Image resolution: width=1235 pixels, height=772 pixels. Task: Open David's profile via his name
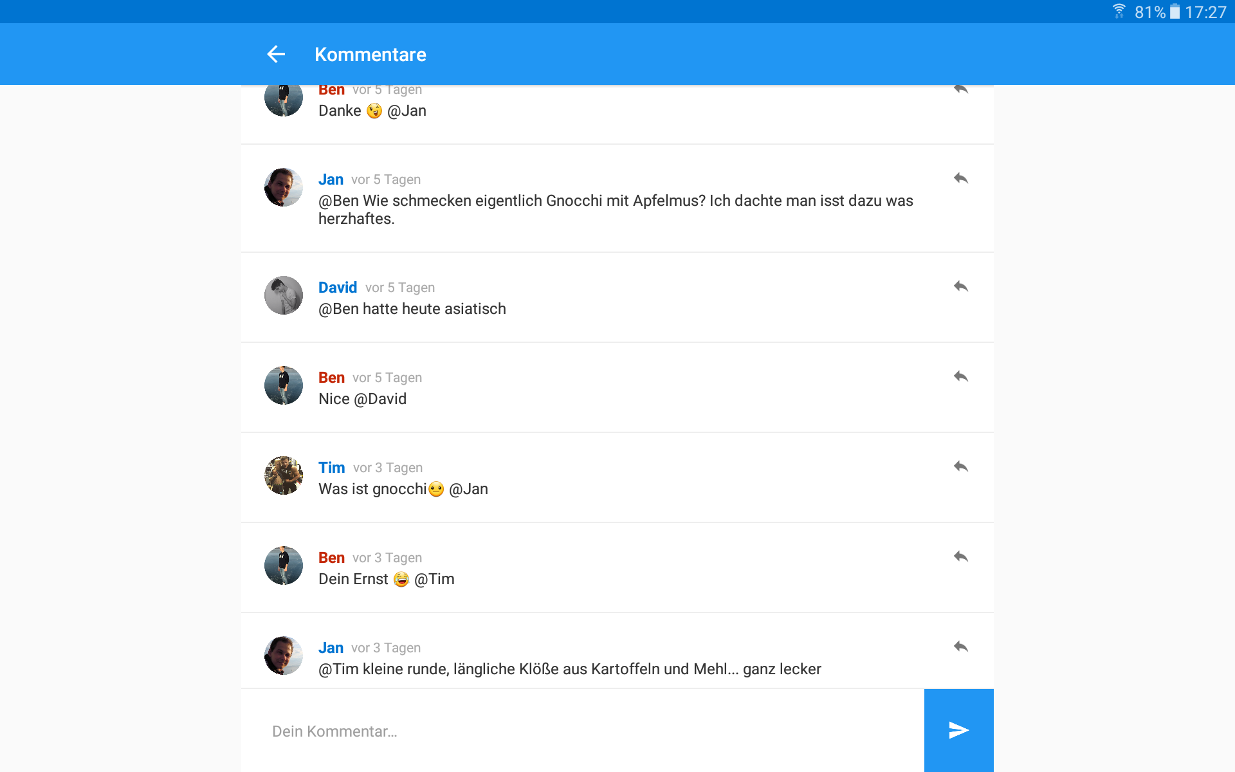(x=338, y=288)
